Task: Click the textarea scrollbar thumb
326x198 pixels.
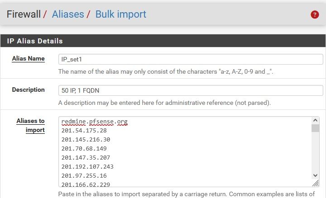Action: 315,128
